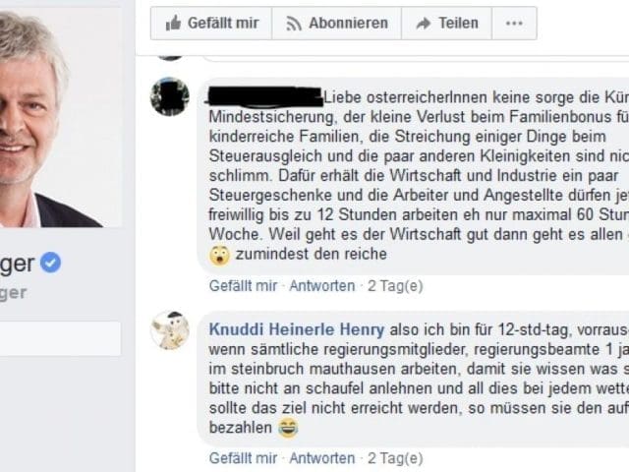The height and width of the screenshot is (472, 629).
Task: Like the first comment about Mindestsicherung
Action: click(243, 286)
